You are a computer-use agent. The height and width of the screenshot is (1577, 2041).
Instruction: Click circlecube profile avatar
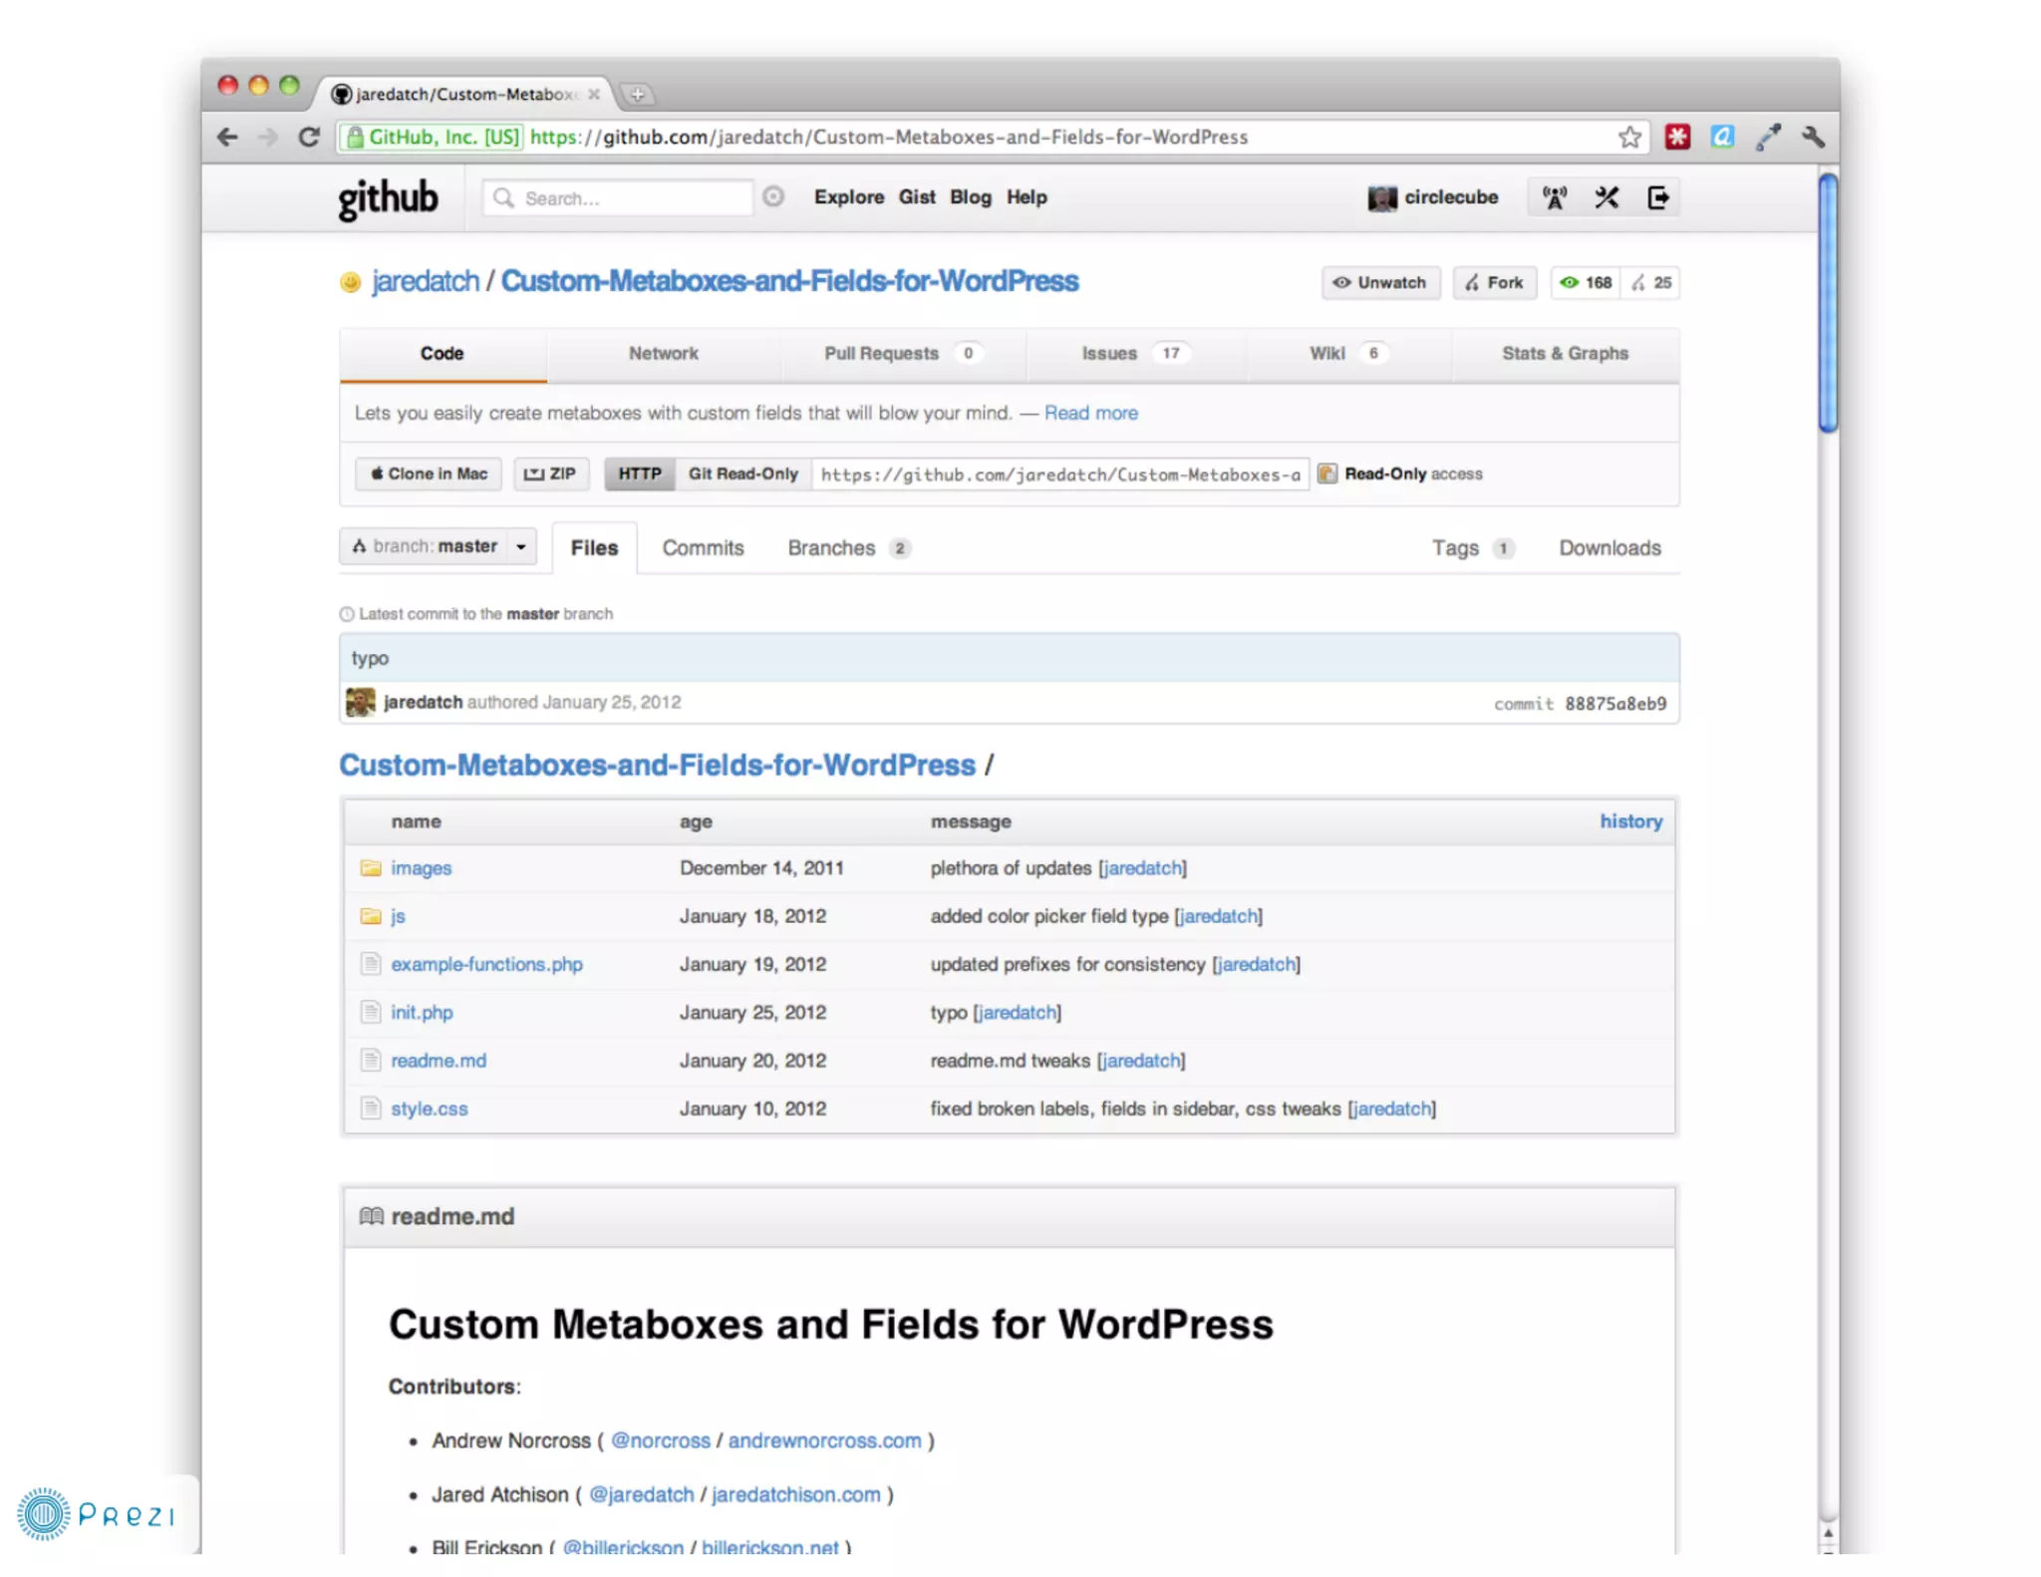(x=1382, y=198)
